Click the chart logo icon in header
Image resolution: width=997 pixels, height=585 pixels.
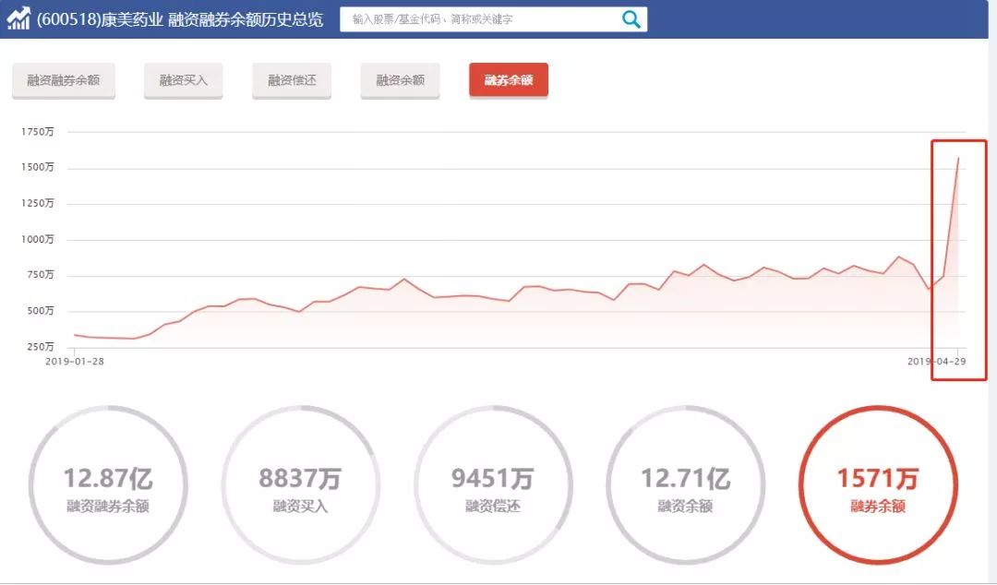(x=18, y=18)
